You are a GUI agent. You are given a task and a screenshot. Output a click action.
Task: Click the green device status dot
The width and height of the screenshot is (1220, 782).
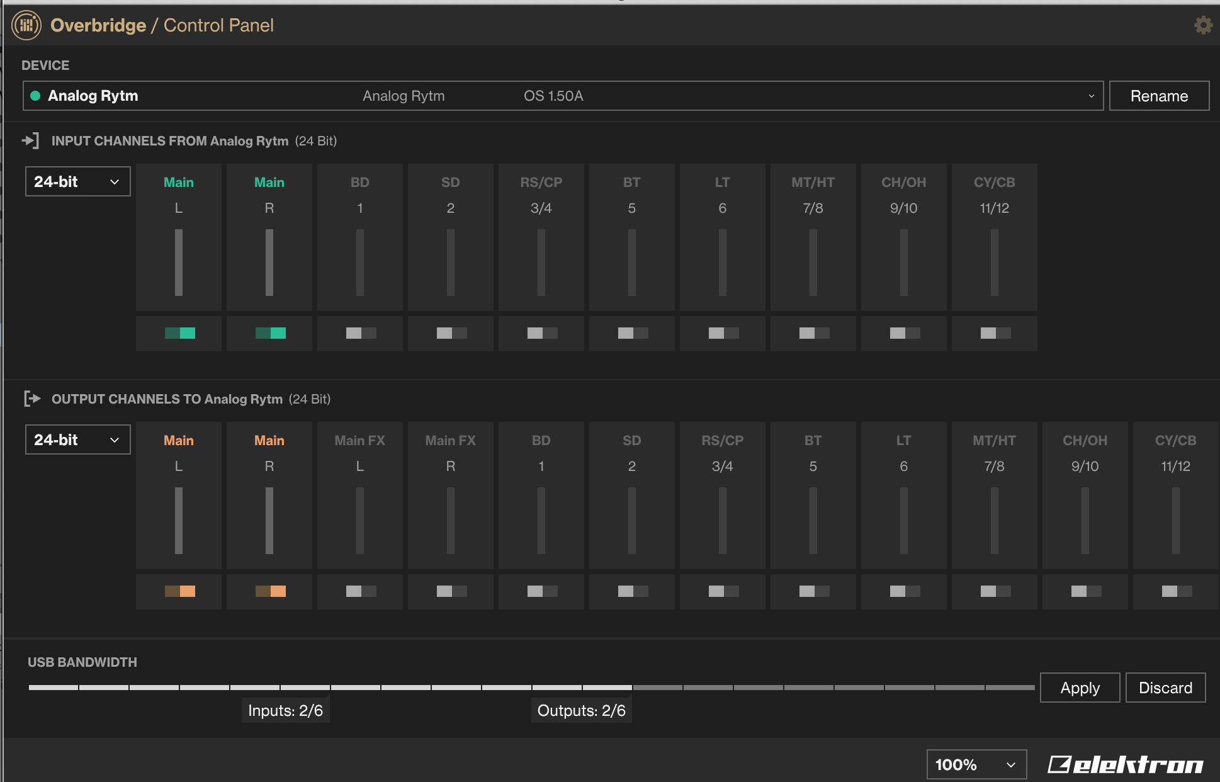pyautogui.click(x=35, y=96)
